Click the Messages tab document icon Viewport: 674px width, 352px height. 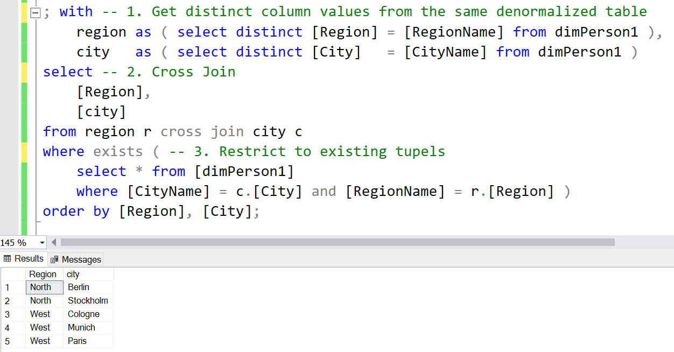pos(53,259)
